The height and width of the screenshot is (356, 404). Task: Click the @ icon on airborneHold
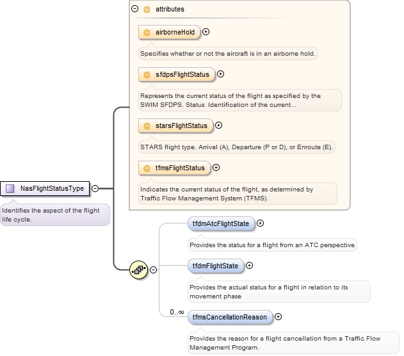point(147,32)
